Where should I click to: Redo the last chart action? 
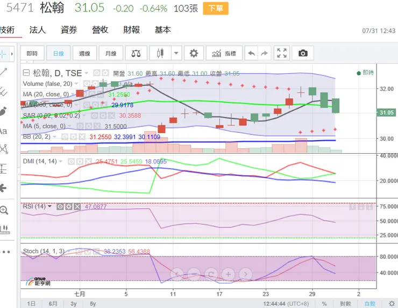click(265, 53)
